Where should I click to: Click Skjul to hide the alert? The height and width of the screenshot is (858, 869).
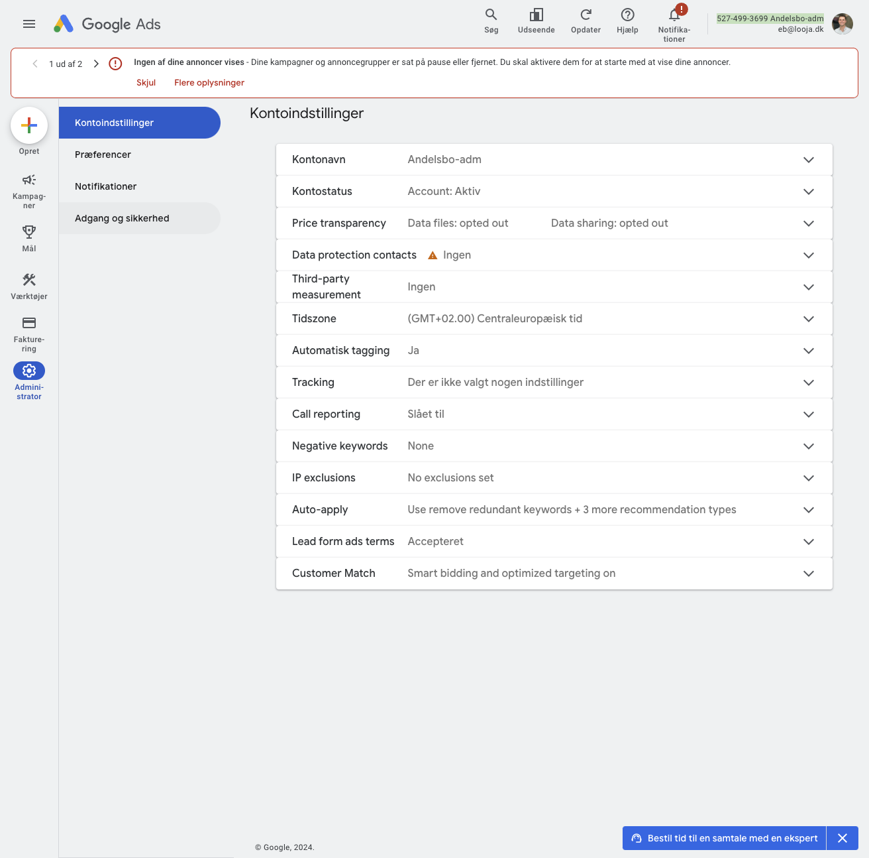point(146,83)
